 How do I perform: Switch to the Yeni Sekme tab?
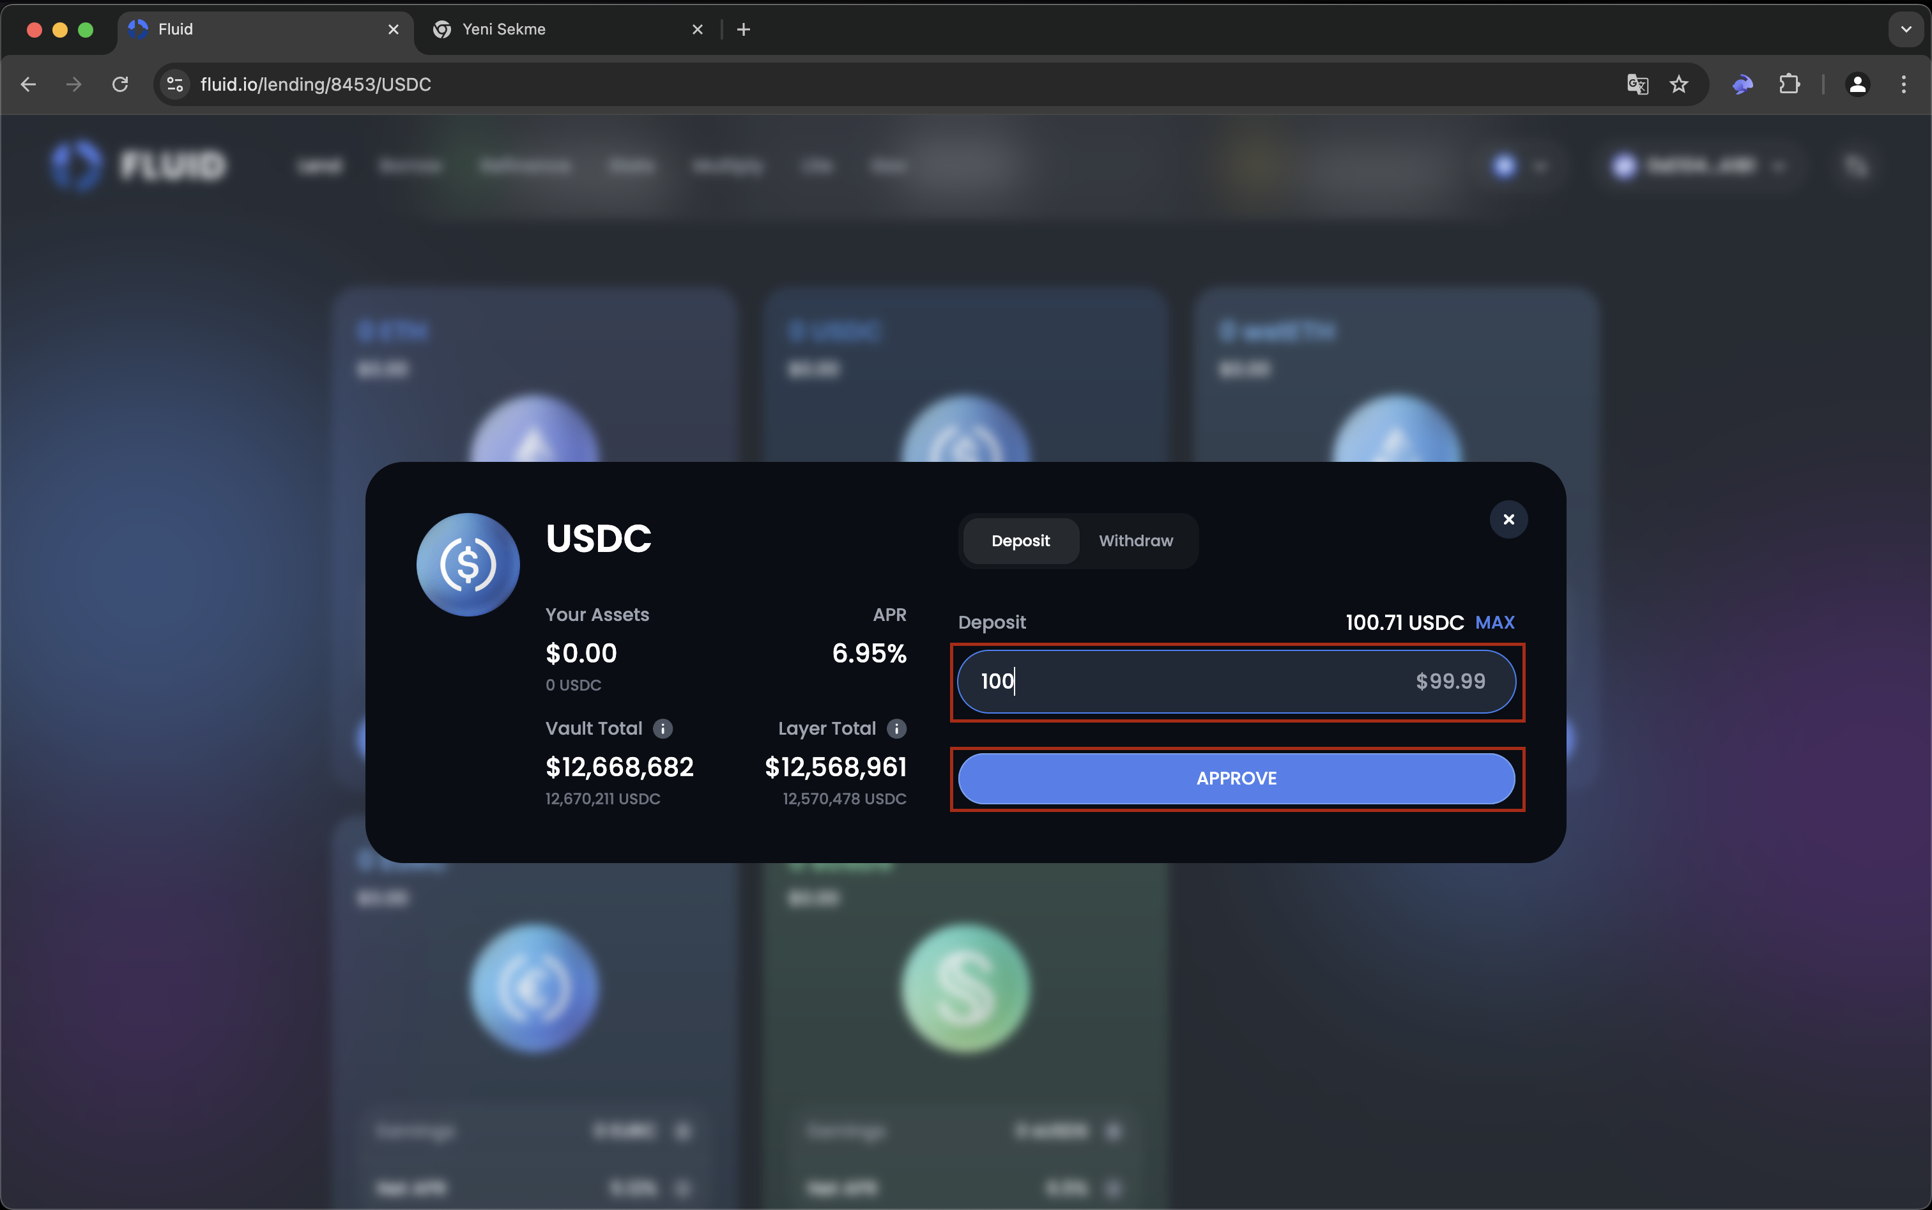click(x=568, y=29)
